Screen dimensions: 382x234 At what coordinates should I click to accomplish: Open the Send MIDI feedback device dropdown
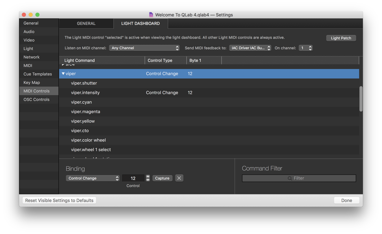(250, 48)
